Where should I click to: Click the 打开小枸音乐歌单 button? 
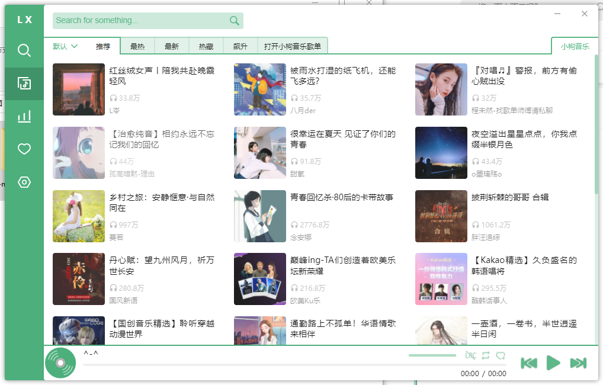pos(293,46)
